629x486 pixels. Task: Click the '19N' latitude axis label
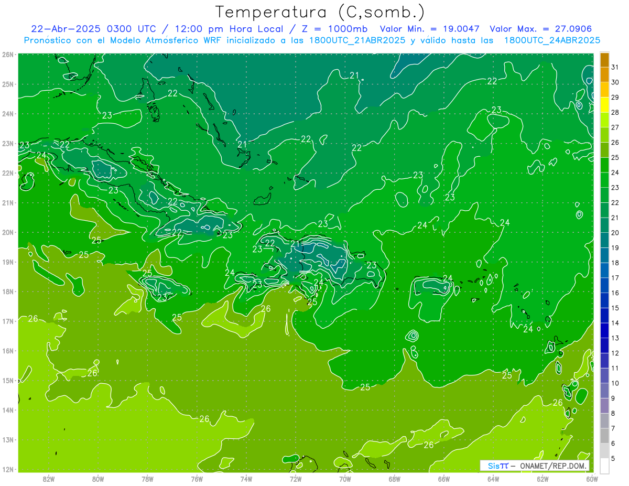coord(7,262)
